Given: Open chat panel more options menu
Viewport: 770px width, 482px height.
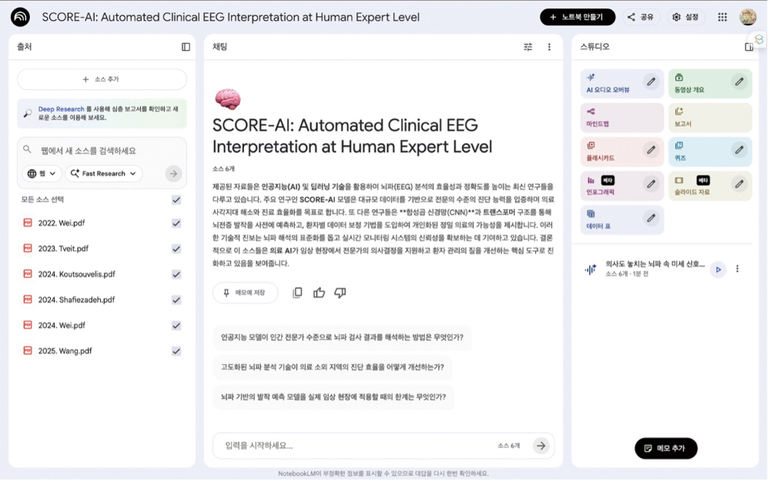Looking at the screenshot, I should pos(549,47).
